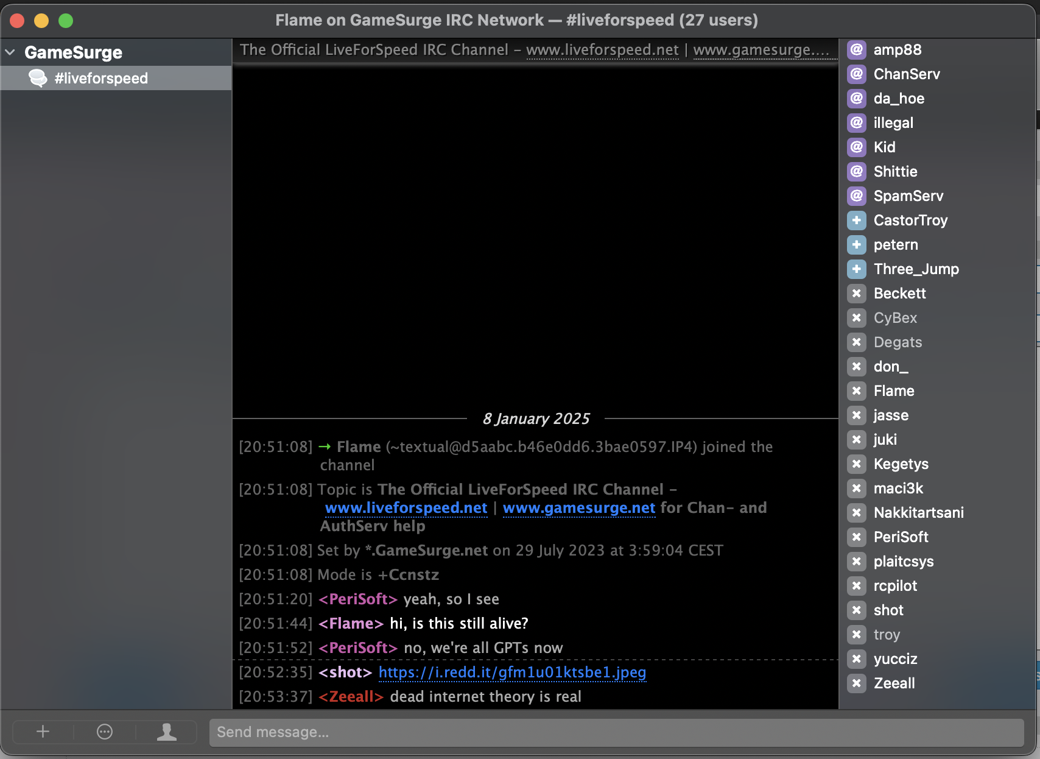
Task: Click the user badge beside juki
Action: pyautogui.click(x=857, y=439)
